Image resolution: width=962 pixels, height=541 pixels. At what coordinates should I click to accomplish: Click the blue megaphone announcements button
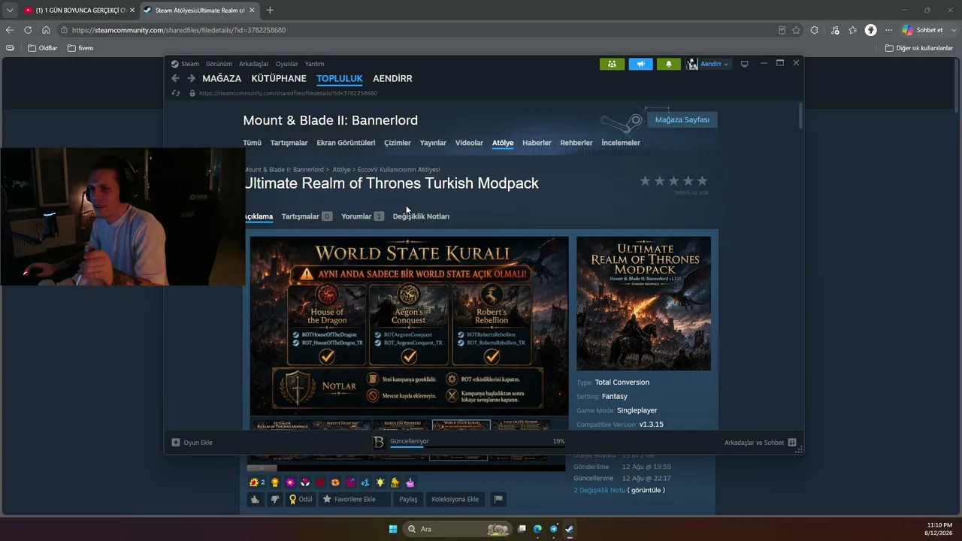[640, 64]
